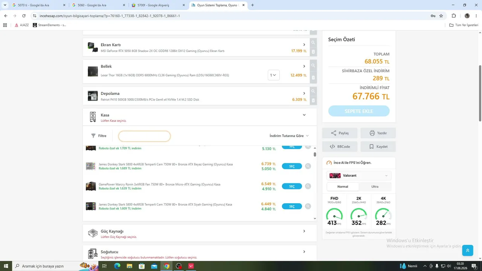Open the Chrome profile avatar
The height and width of the screenshot is (271, 482).
pyautogui.click(x=467, y=16)
